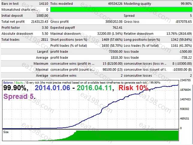Select the red 'Risk 10%' annotation
The height and width of the screenshot is (145, 193).
pos(133,88)
